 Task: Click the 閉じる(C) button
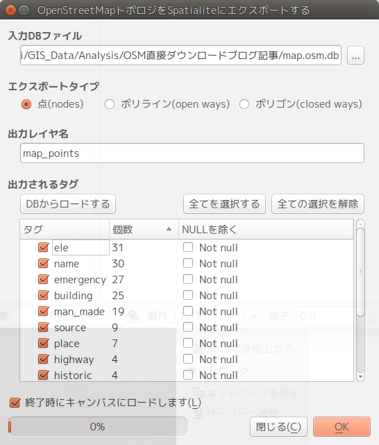[278, 426]
